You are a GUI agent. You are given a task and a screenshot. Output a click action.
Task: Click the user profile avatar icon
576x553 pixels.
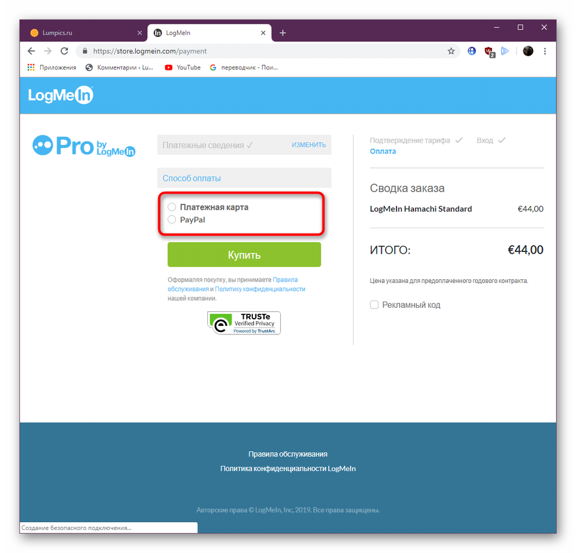pos(528,51)
